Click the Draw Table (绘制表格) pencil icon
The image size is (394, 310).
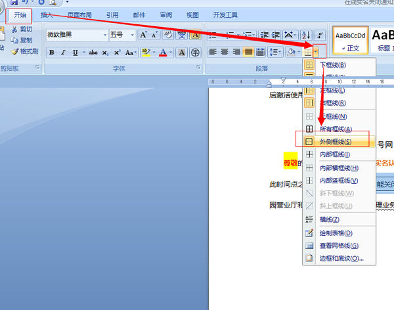coord(309,233)
